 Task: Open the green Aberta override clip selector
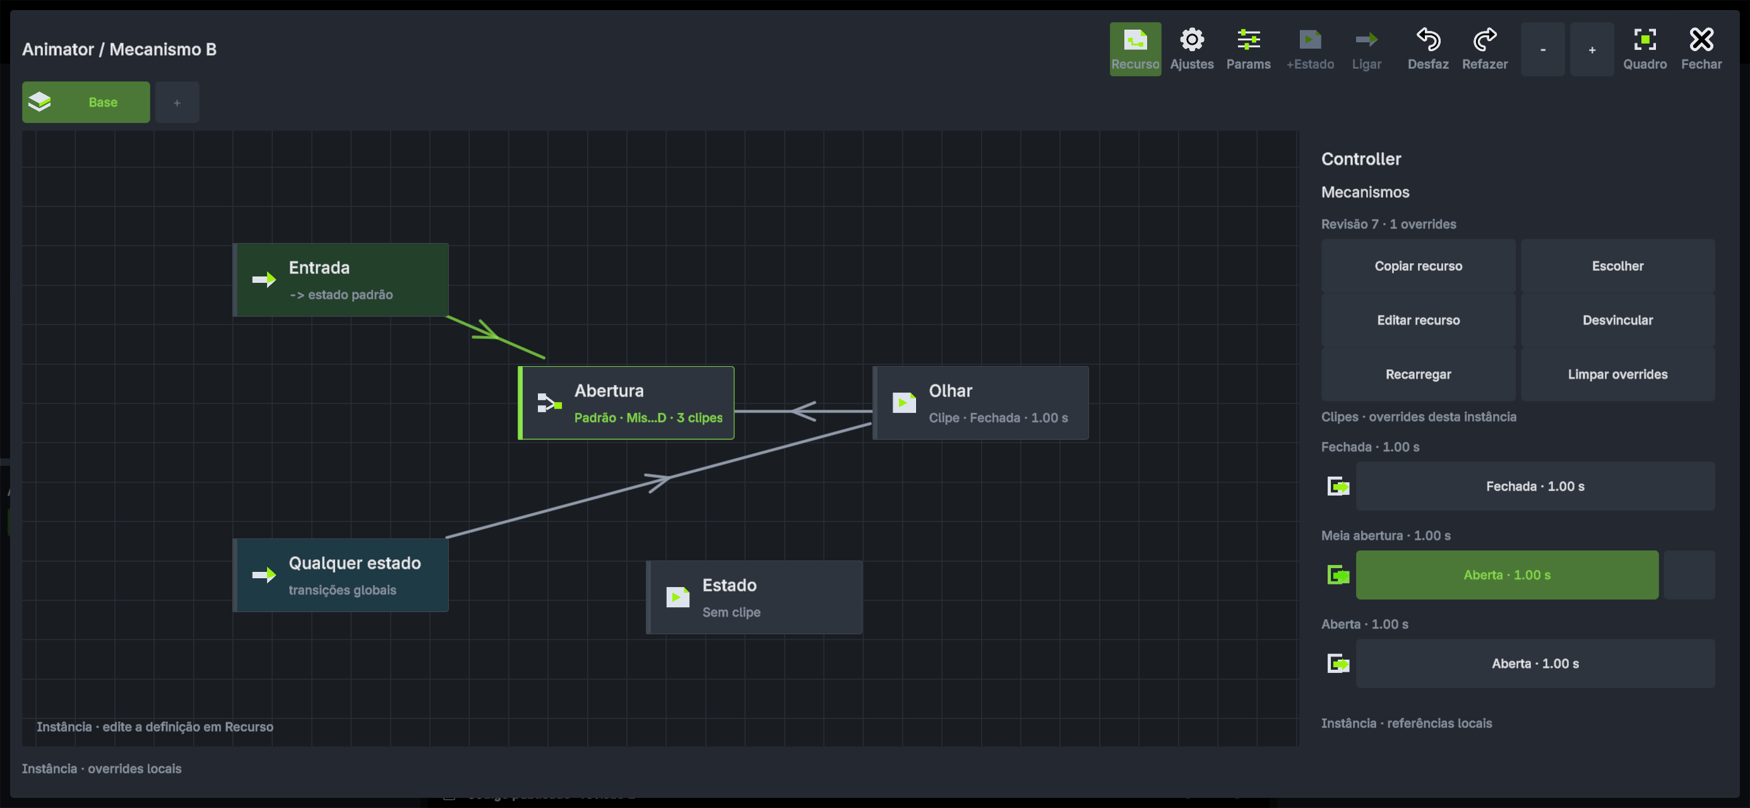tap(1507, 575)
